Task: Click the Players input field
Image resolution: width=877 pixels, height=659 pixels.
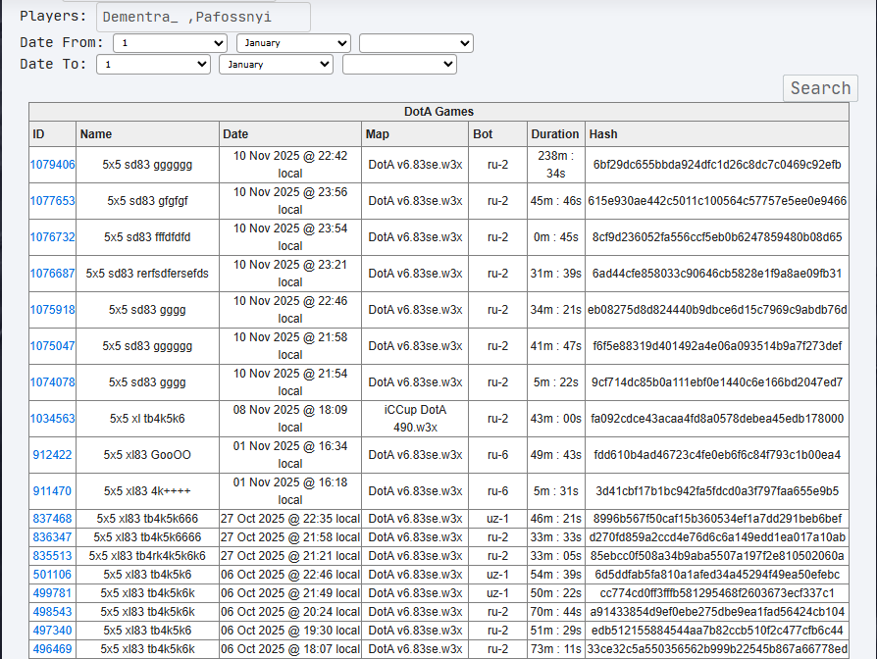Action: click(x=204, y=17)
